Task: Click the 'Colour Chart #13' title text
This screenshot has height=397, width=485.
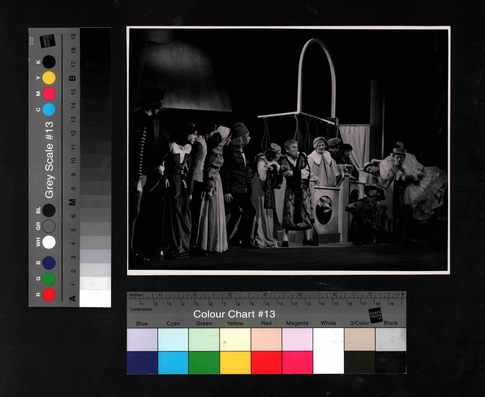Action: 234,314
